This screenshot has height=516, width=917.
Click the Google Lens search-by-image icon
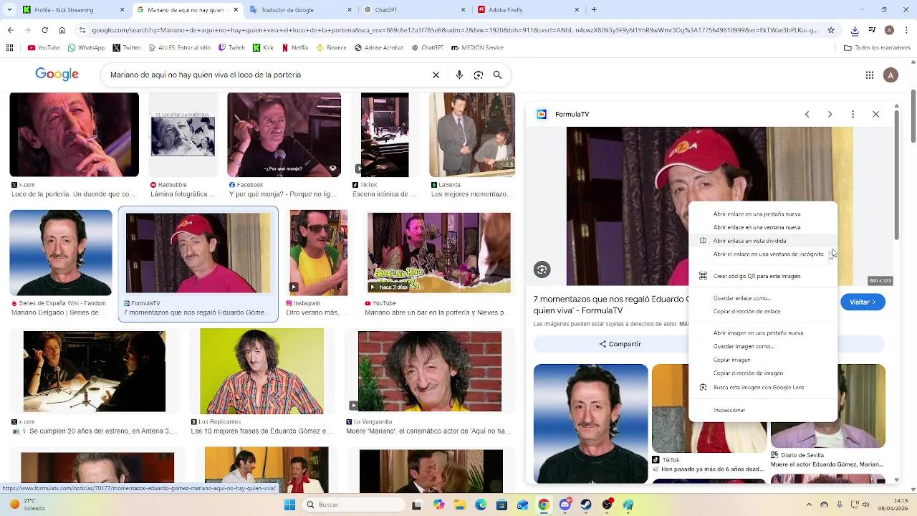(479, 75)
